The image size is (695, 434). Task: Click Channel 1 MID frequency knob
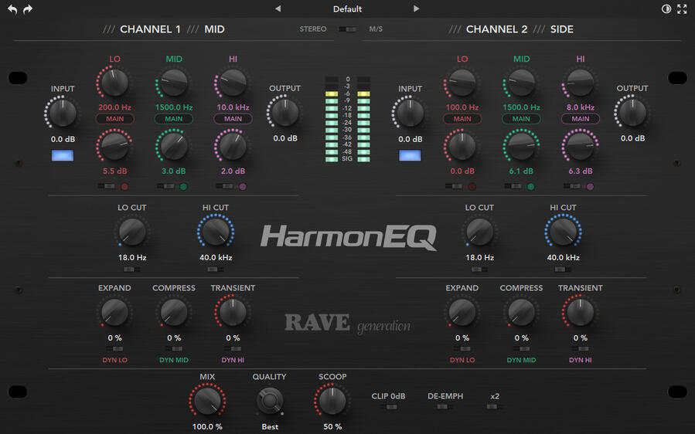(x=174, y=83)
